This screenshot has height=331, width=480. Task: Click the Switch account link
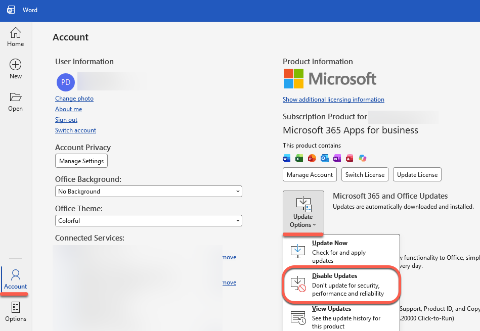tap(75, 130)
